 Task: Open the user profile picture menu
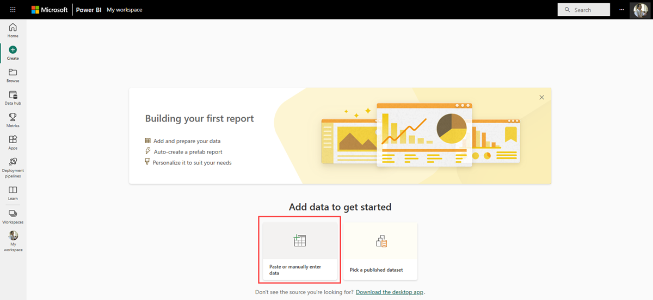(640, 10)
